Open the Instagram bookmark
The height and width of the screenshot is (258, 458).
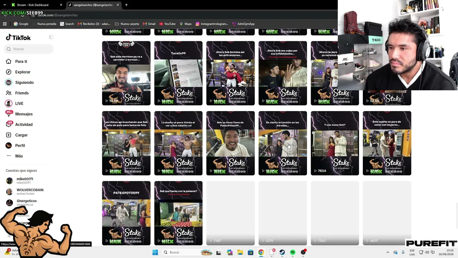pos(211,24)
